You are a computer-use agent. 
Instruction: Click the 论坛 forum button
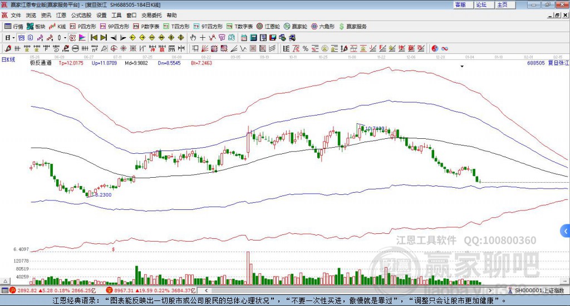point(484,4)
